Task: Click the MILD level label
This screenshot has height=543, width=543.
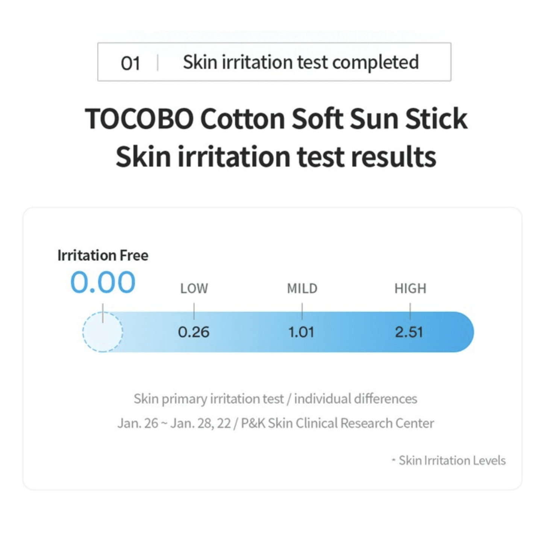Action: tap(302, 288)
